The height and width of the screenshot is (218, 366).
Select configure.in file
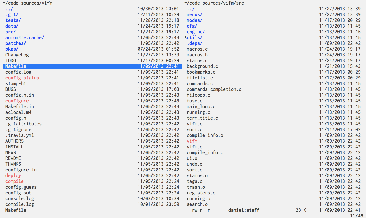[x=21, y=170]
